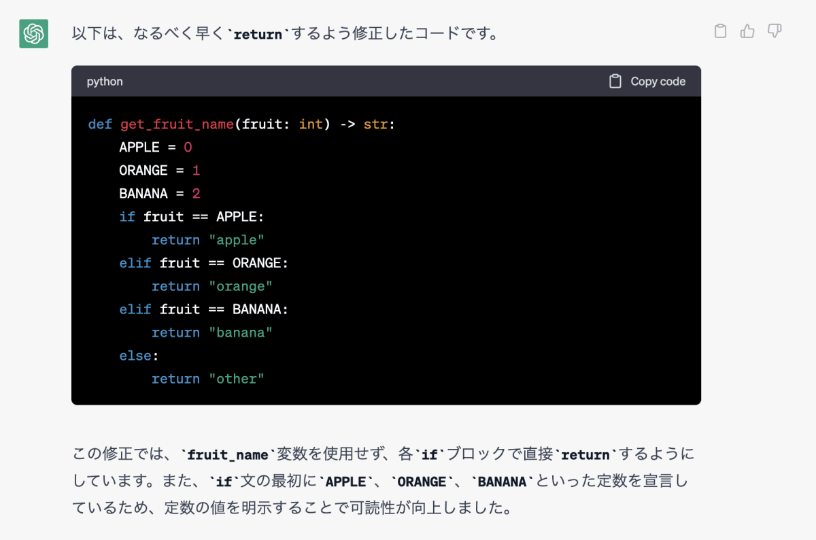The image size is (816, 540).
Task: Click the line 'elif fruit == BANANA:'
Action: tap(204, 309)
